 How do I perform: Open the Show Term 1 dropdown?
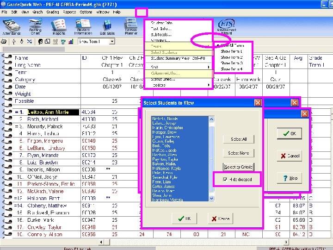(x=112, y=42)
